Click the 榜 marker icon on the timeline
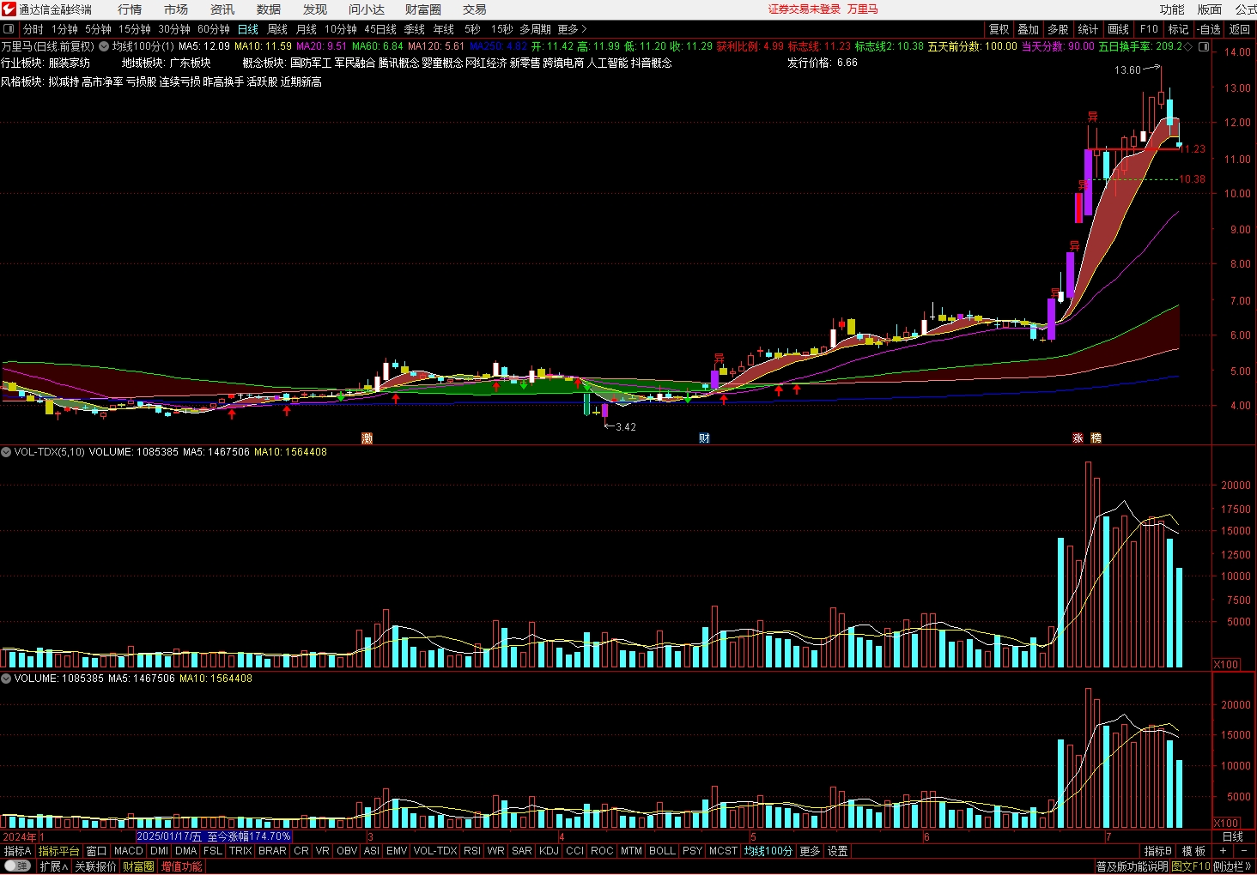The height and width of the screenshot is (875, 1257). [1096, 438]
